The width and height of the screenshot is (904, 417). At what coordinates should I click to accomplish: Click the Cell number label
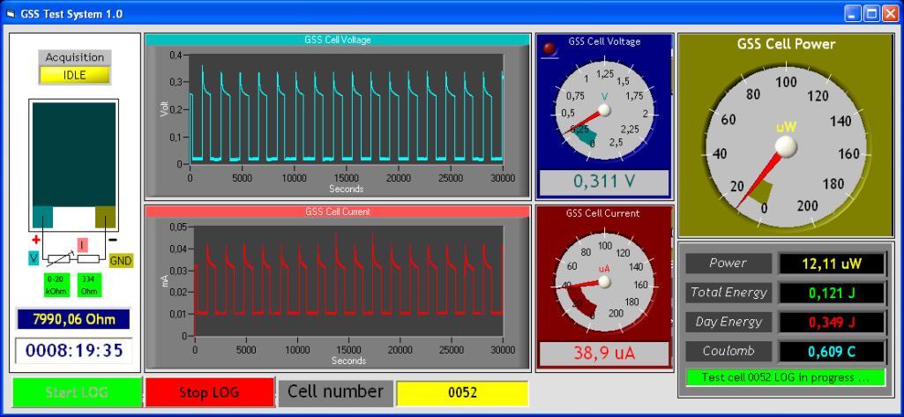[x=335, y=392]
